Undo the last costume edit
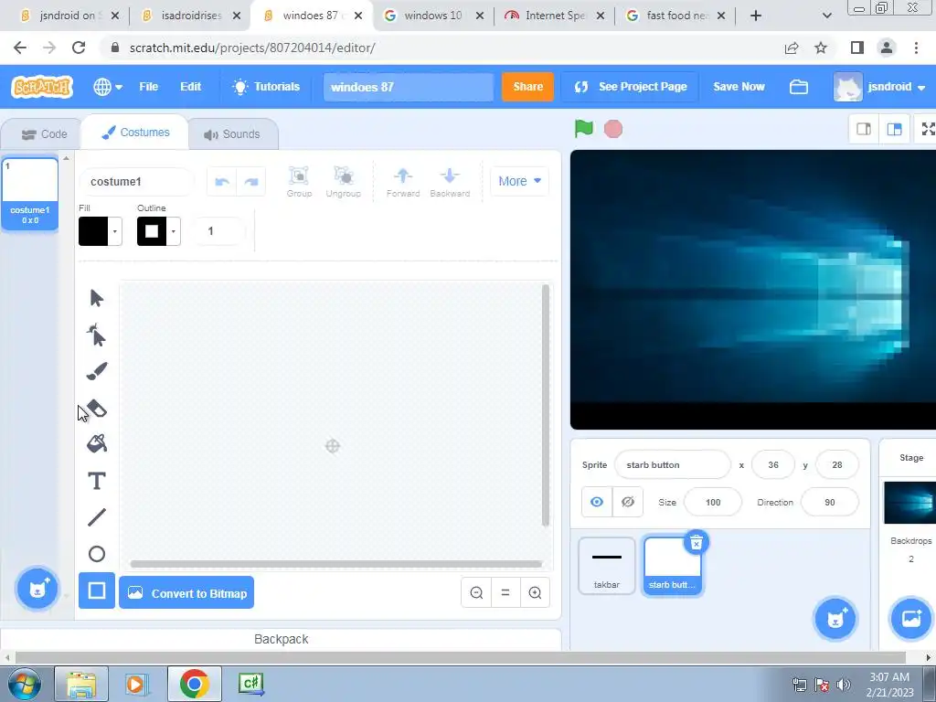The width and height of the screenshot is (936, 702). coord(222,182)
